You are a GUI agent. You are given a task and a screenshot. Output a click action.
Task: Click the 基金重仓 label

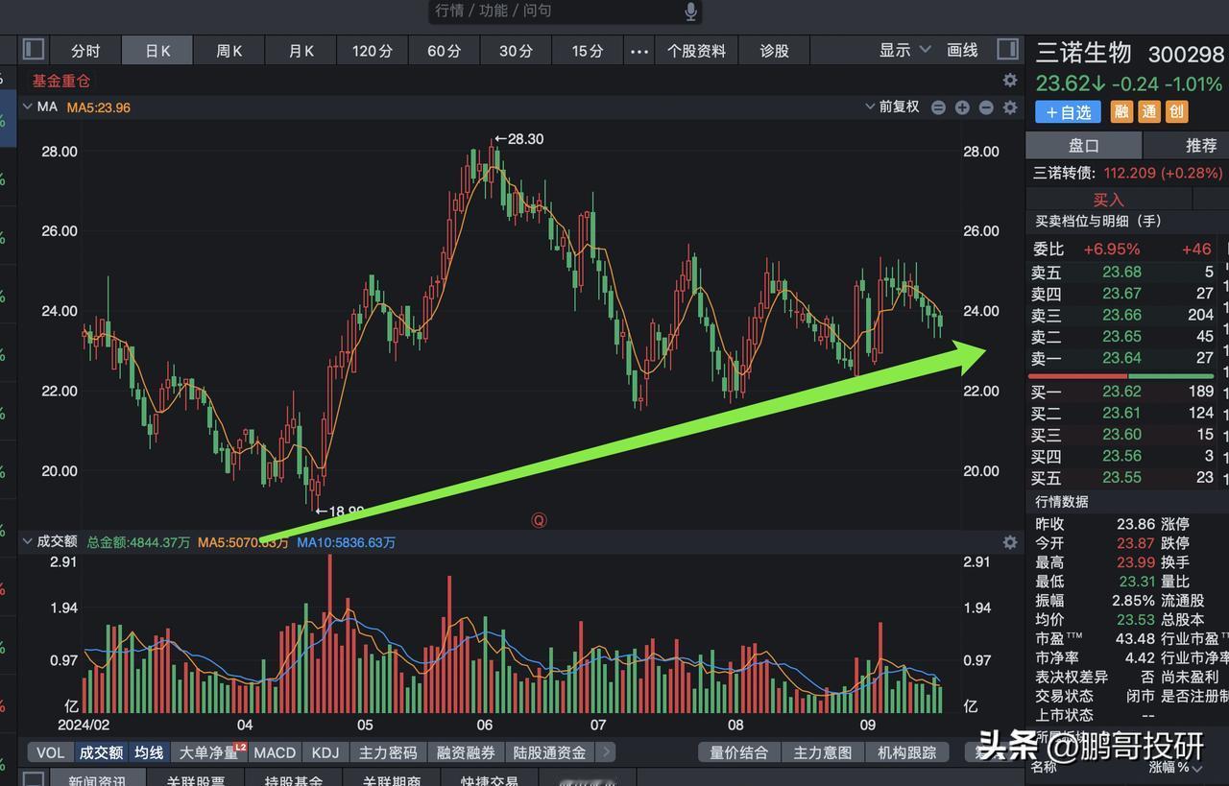click(61, 81)
